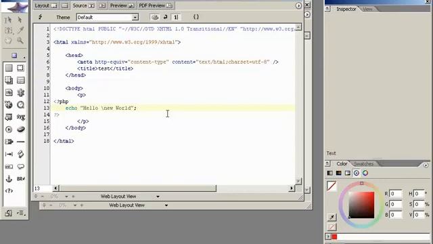433x244 pixels.
Task: Expand the recent colors list arrow
Action: (328, 237)
